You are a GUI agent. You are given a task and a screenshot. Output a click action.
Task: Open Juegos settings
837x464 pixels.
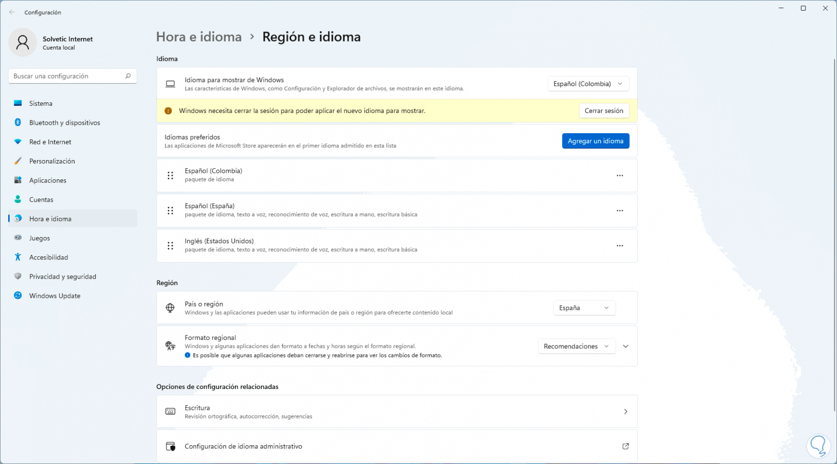pyautogui.click(x=73, y=238)
